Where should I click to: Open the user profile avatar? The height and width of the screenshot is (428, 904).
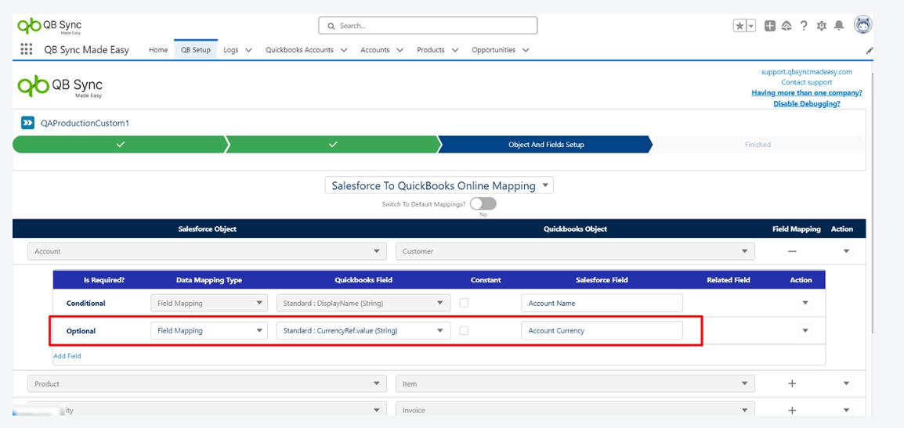pyautogui.click(x=862, y=25)
